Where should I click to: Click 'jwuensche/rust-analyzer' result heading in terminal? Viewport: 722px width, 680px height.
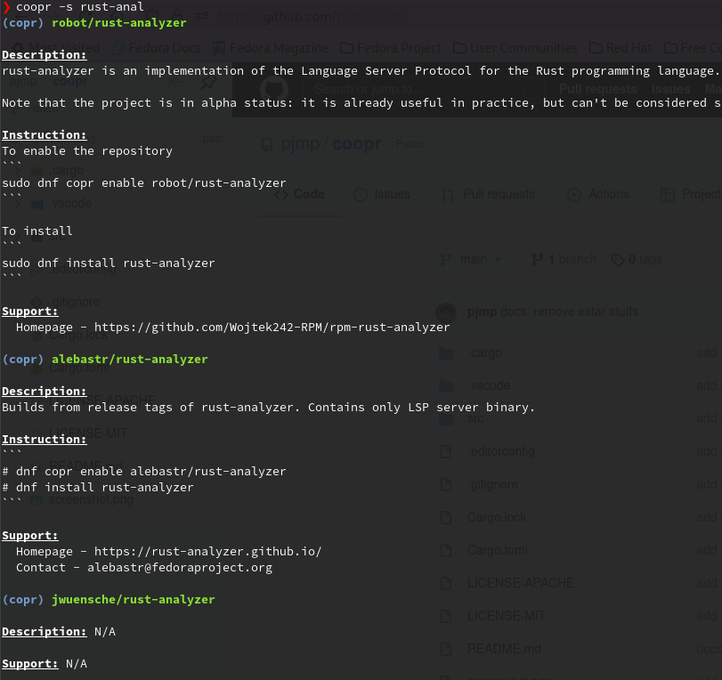[x=134, y=600]
